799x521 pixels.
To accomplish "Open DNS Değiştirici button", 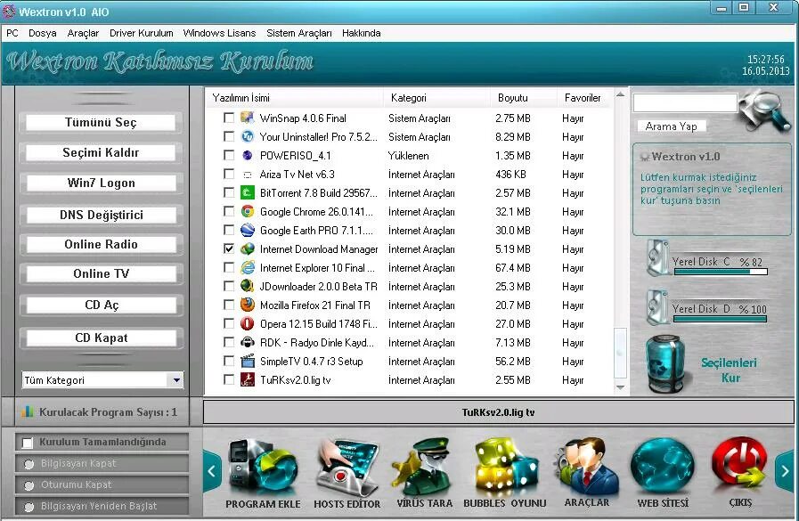I will pos(101,215).
